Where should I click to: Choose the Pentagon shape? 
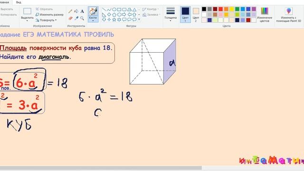pos(114,15)
